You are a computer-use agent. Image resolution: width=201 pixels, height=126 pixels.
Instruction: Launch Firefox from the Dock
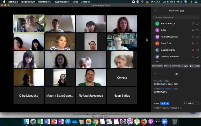(x=144, y=122)
